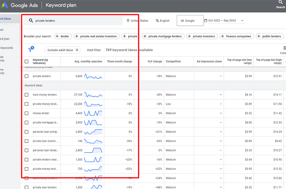The width and height of the screenshot is (286, 189).
Task: Check the private lenders row checkbox
Action: coord(27,76)
